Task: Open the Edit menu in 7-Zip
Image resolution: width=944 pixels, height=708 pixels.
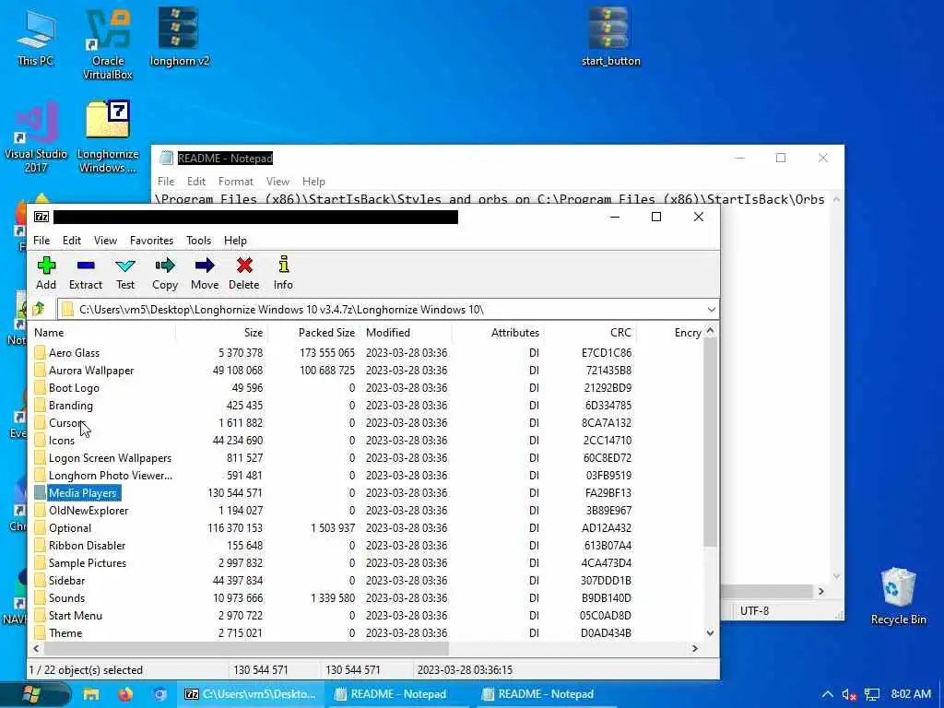Action: click(x=72, y=241)
